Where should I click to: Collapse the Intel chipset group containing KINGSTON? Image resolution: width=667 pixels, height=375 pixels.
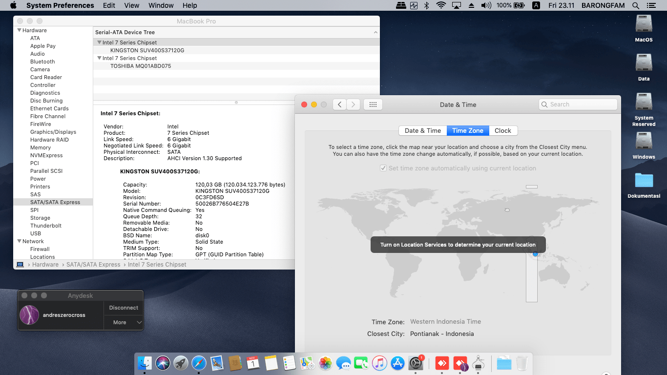[x=99, y=42]
